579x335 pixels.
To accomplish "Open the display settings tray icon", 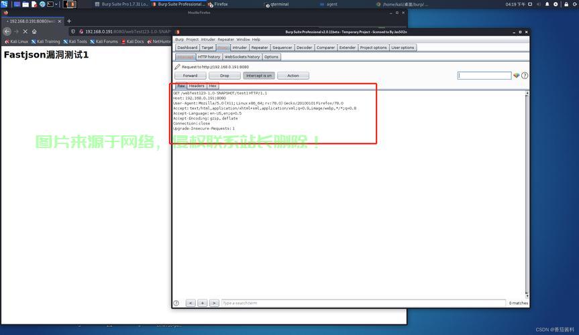I will pyautogui.click(x=530, y=4).
